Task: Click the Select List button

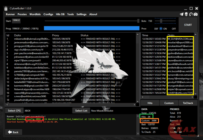Action: pyautogui.click(x=81, y=111)
